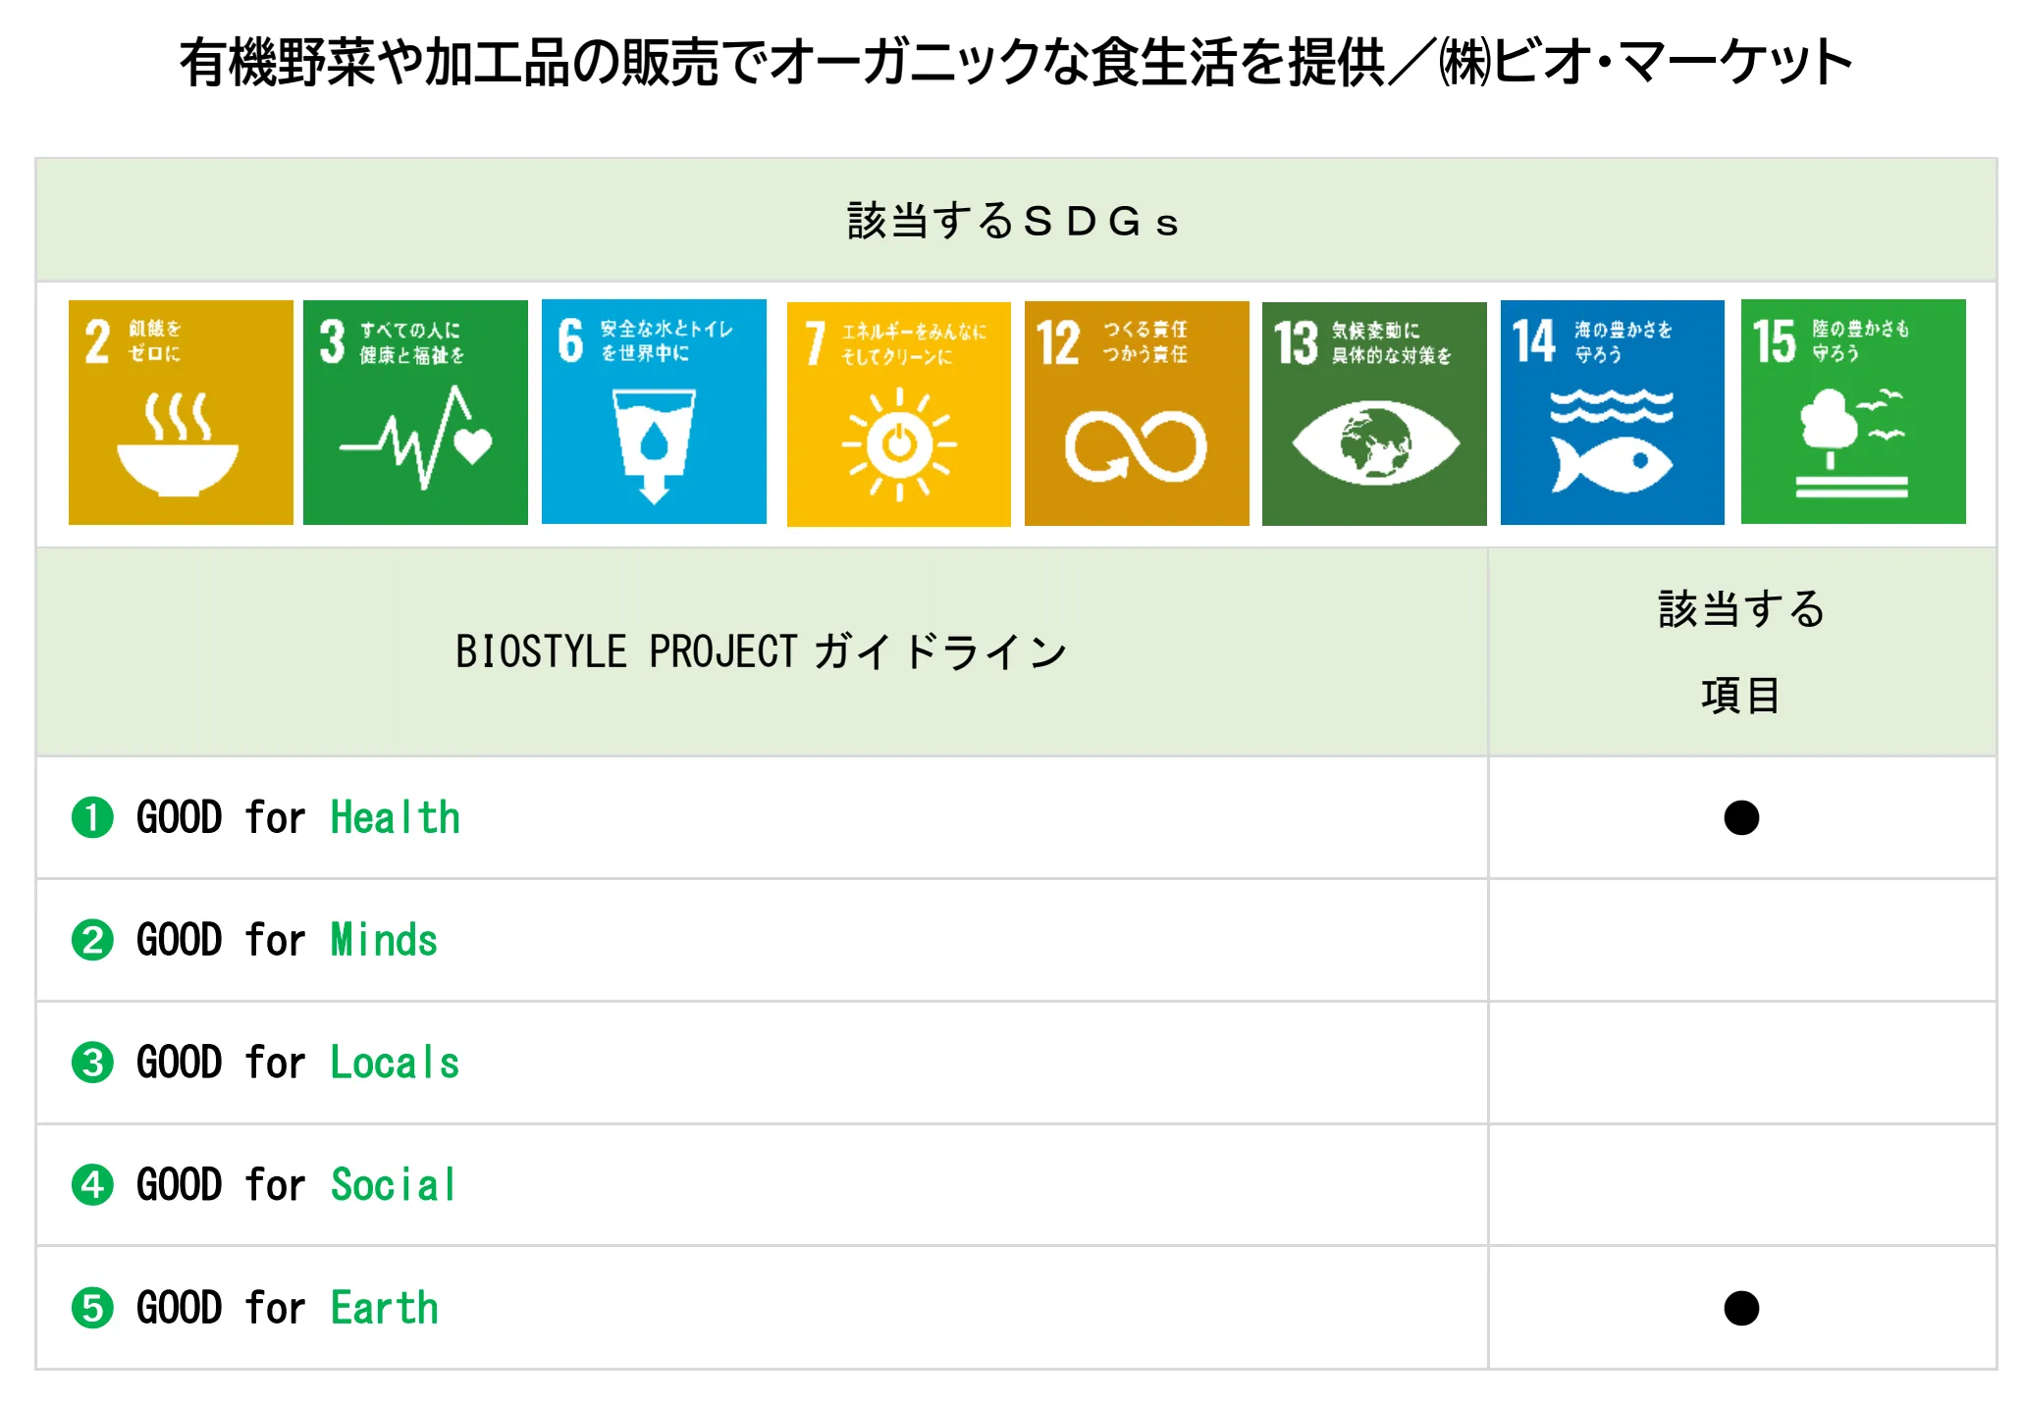This screenshot has width=2023, height=1403.
Task: Click the SDG 14 life below water icon
Action: 1612,412
